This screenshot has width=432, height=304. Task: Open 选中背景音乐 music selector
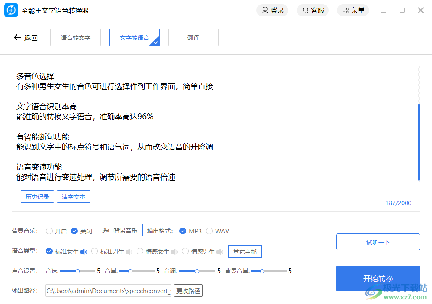point(120,231)
